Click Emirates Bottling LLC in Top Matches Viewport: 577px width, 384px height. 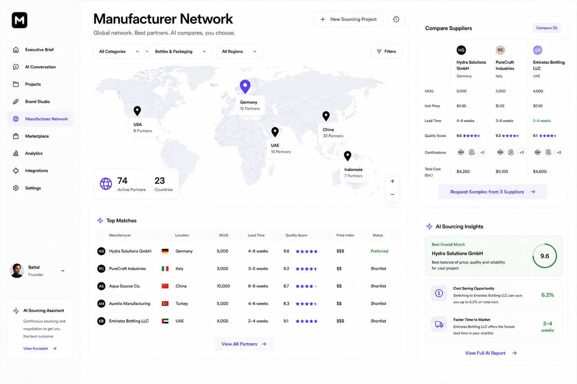tap(129, 321)
